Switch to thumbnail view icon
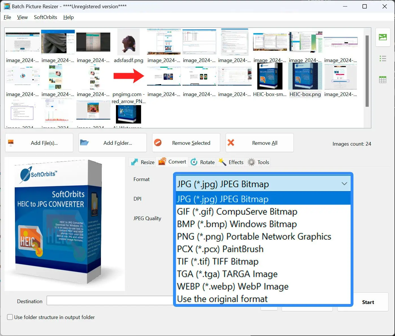This screenshot has height=336, width=395. coord(383,37)
